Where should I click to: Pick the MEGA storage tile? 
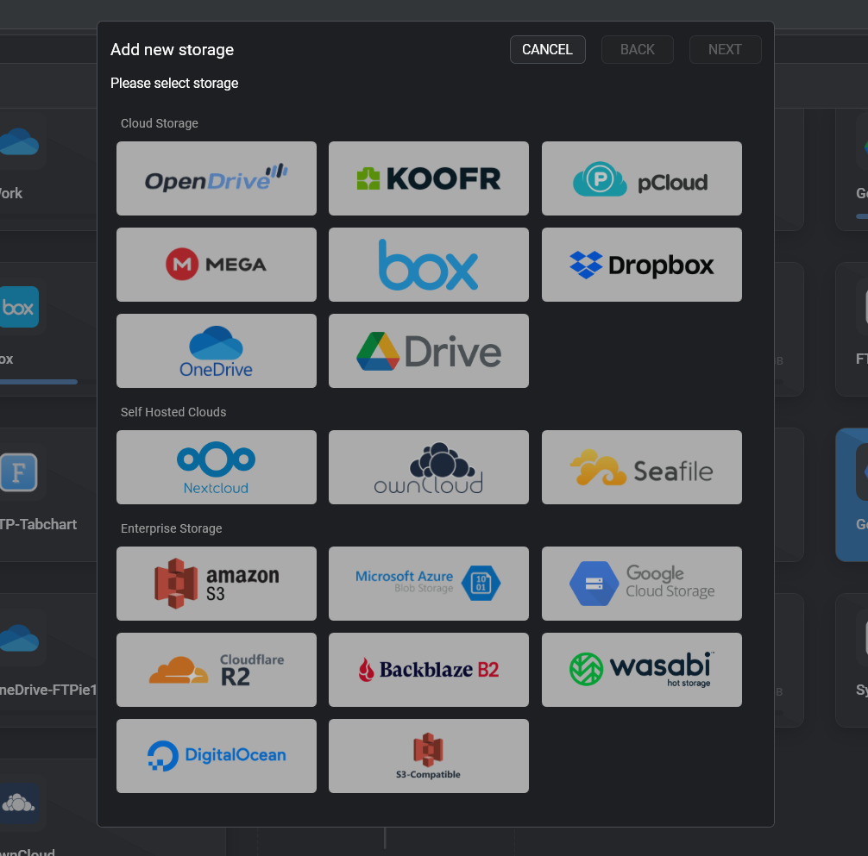pyautogui.click(x=217, y=265)
